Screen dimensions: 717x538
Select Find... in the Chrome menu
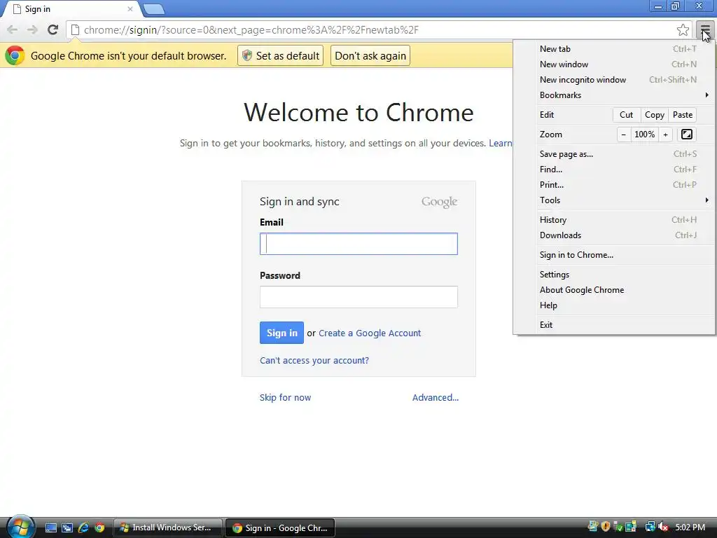(x=624, y=170)
